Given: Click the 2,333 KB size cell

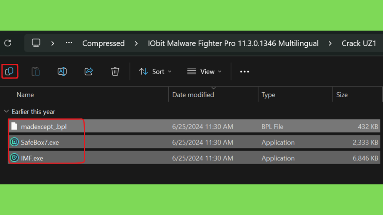Looking at the screenshot, I should tap(365, 142).
